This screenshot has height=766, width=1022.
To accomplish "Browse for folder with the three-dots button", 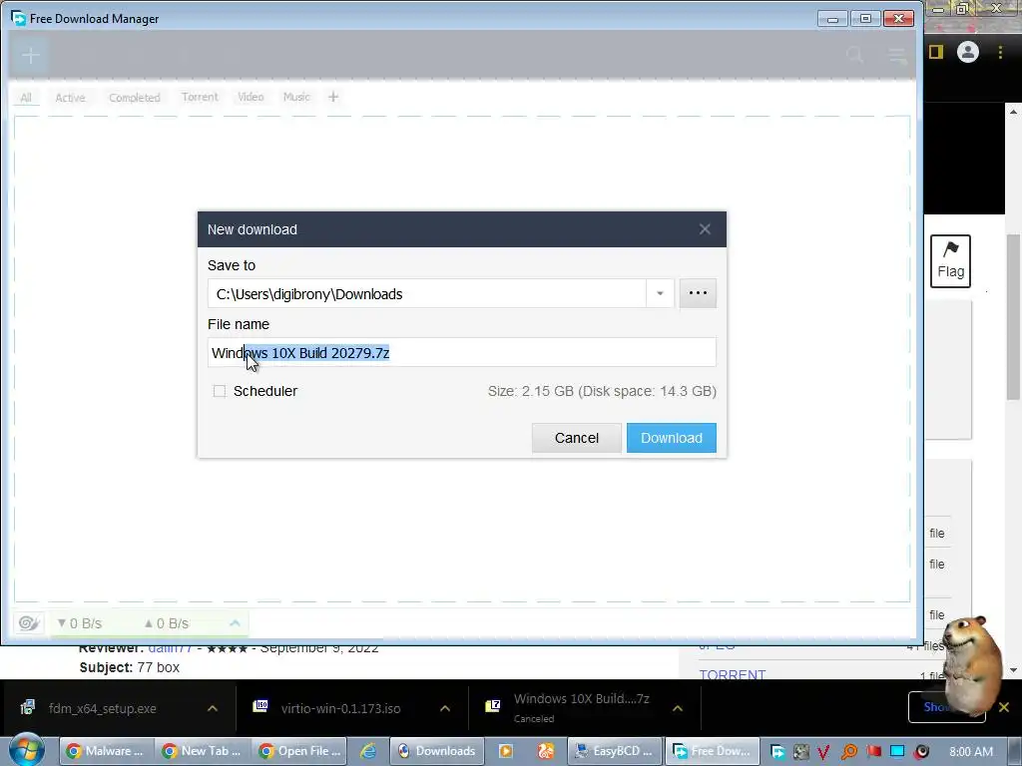I will click(698, 293).
